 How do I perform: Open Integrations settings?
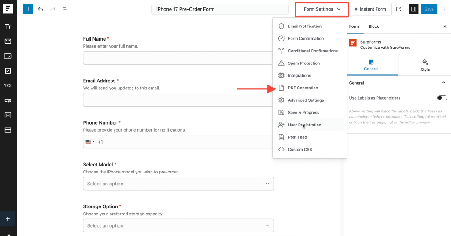tap(310, 76)
